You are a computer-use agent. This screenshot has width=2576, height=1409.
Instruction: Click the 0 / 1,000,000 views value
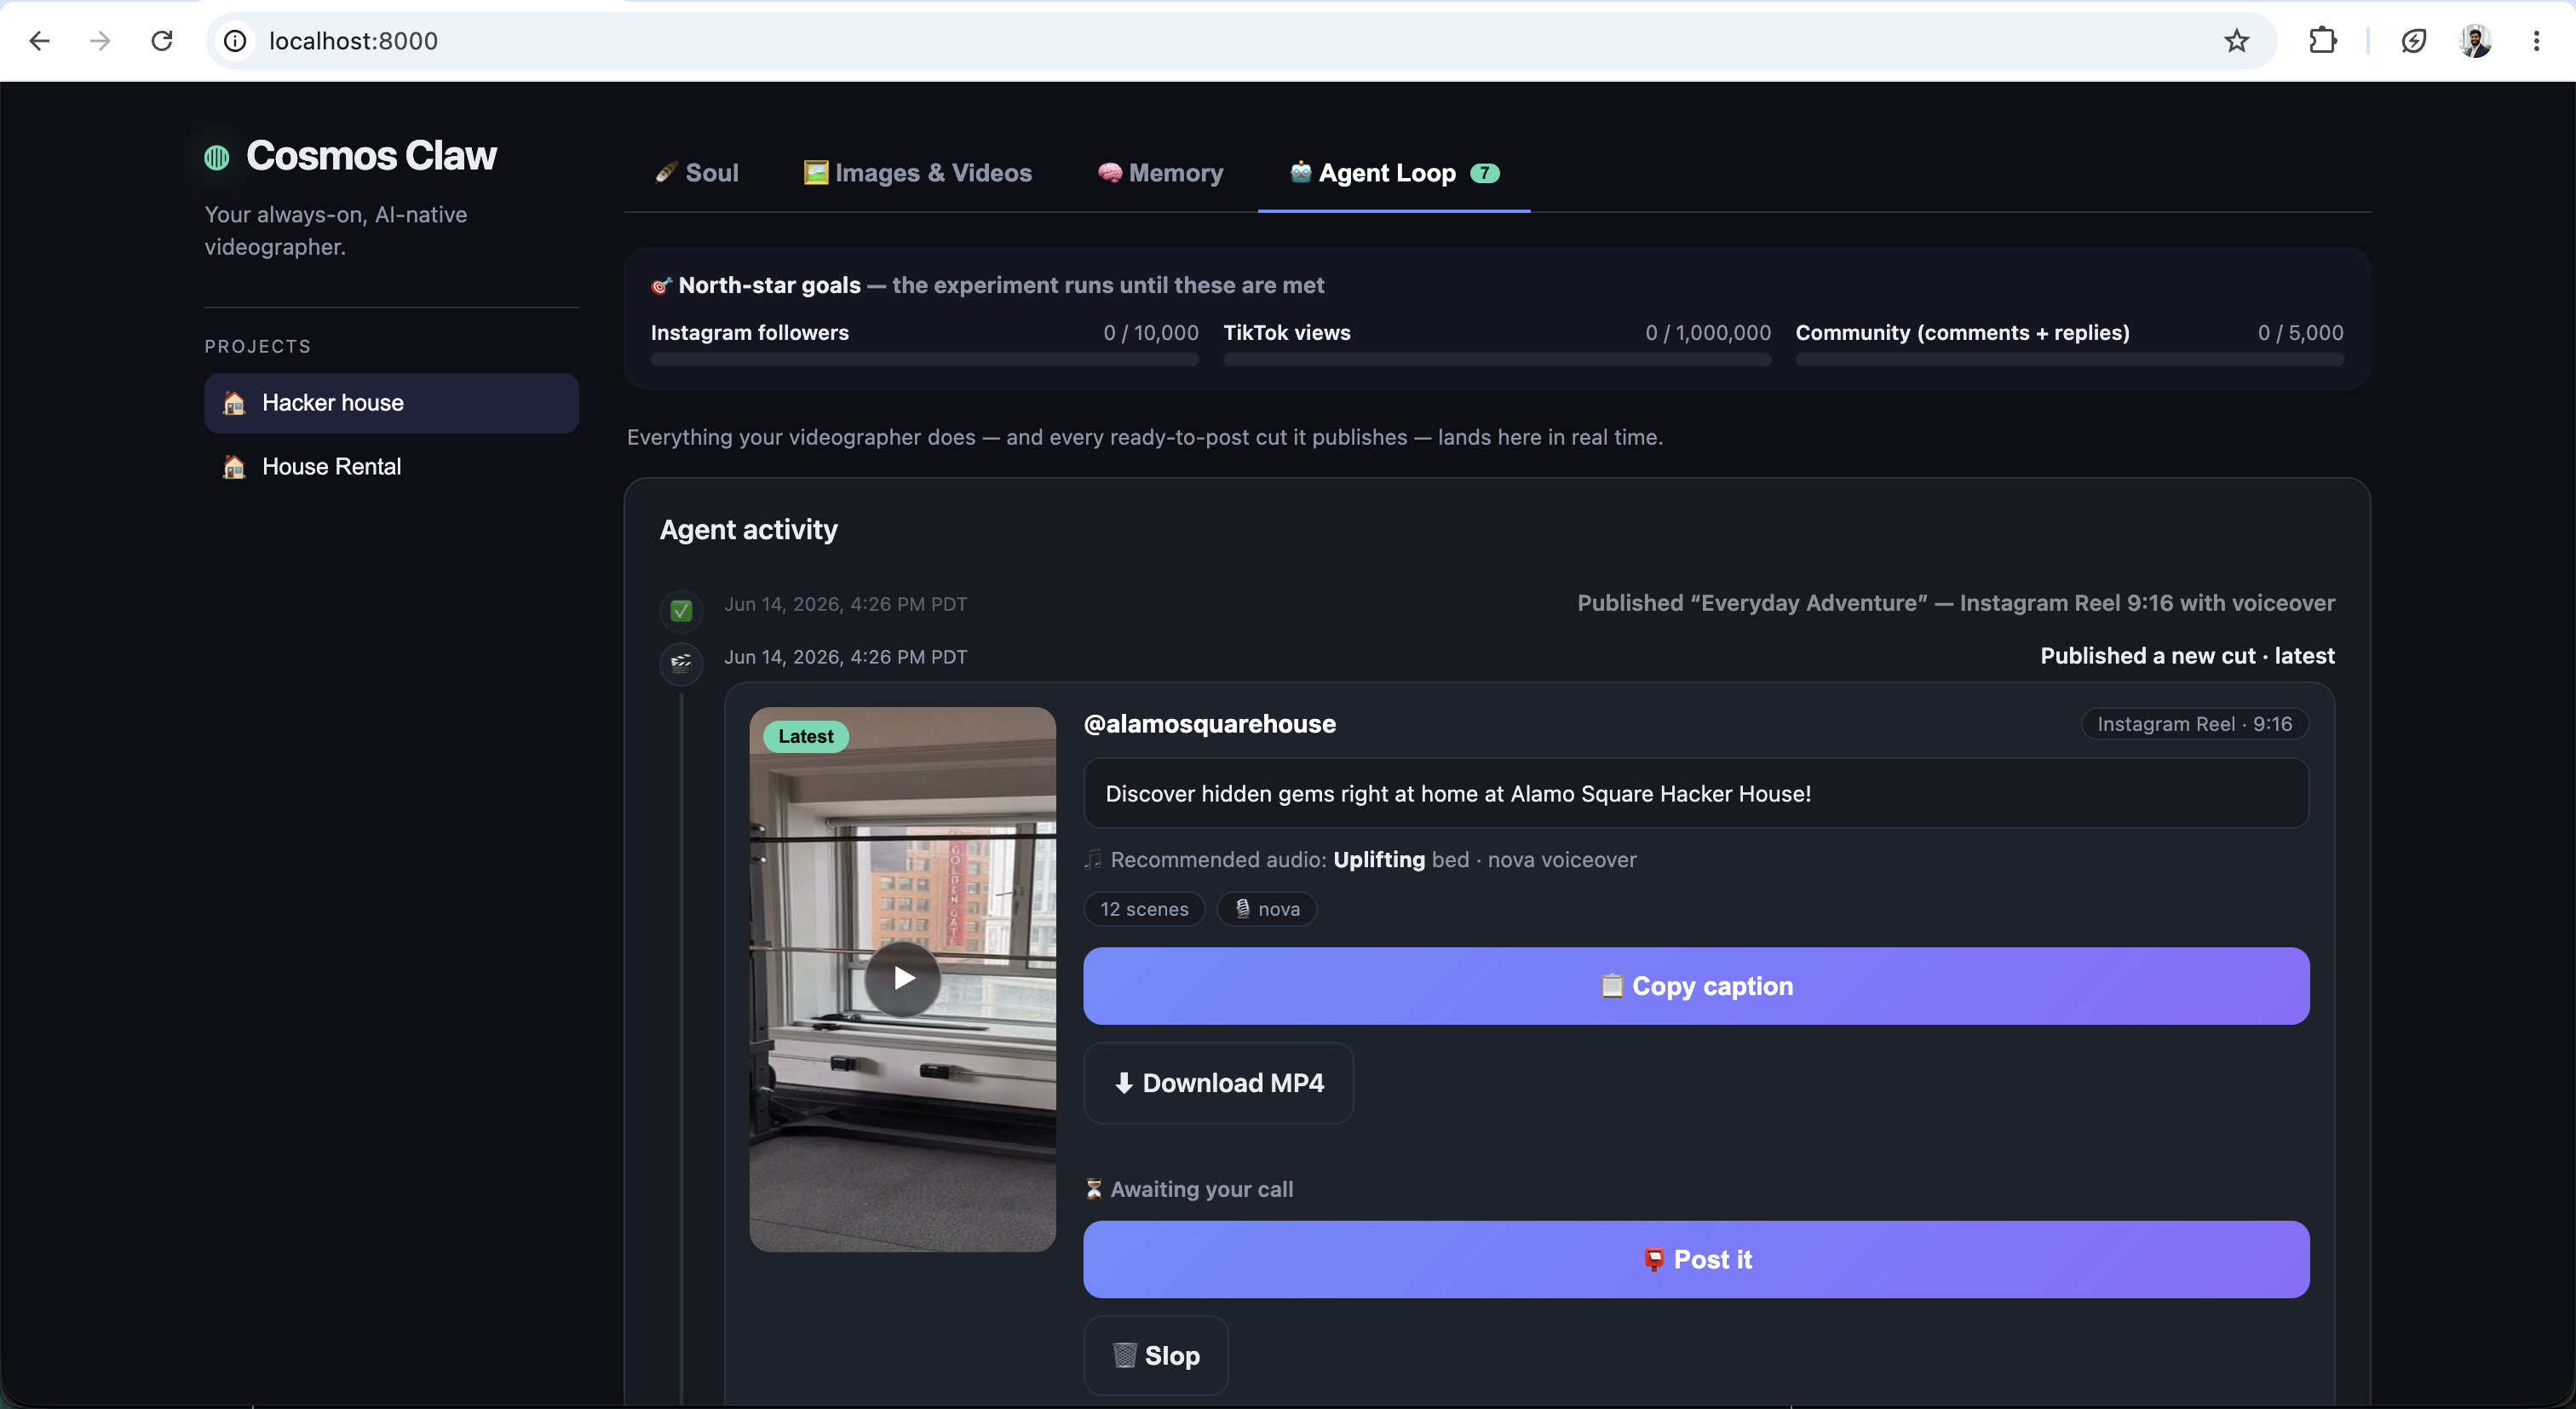tap(1707, 333)
